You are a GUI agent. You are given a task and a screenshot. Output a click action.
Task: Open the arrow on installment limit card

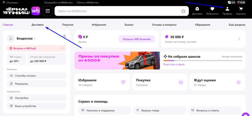pyautogui.click(x=239, y=39)
